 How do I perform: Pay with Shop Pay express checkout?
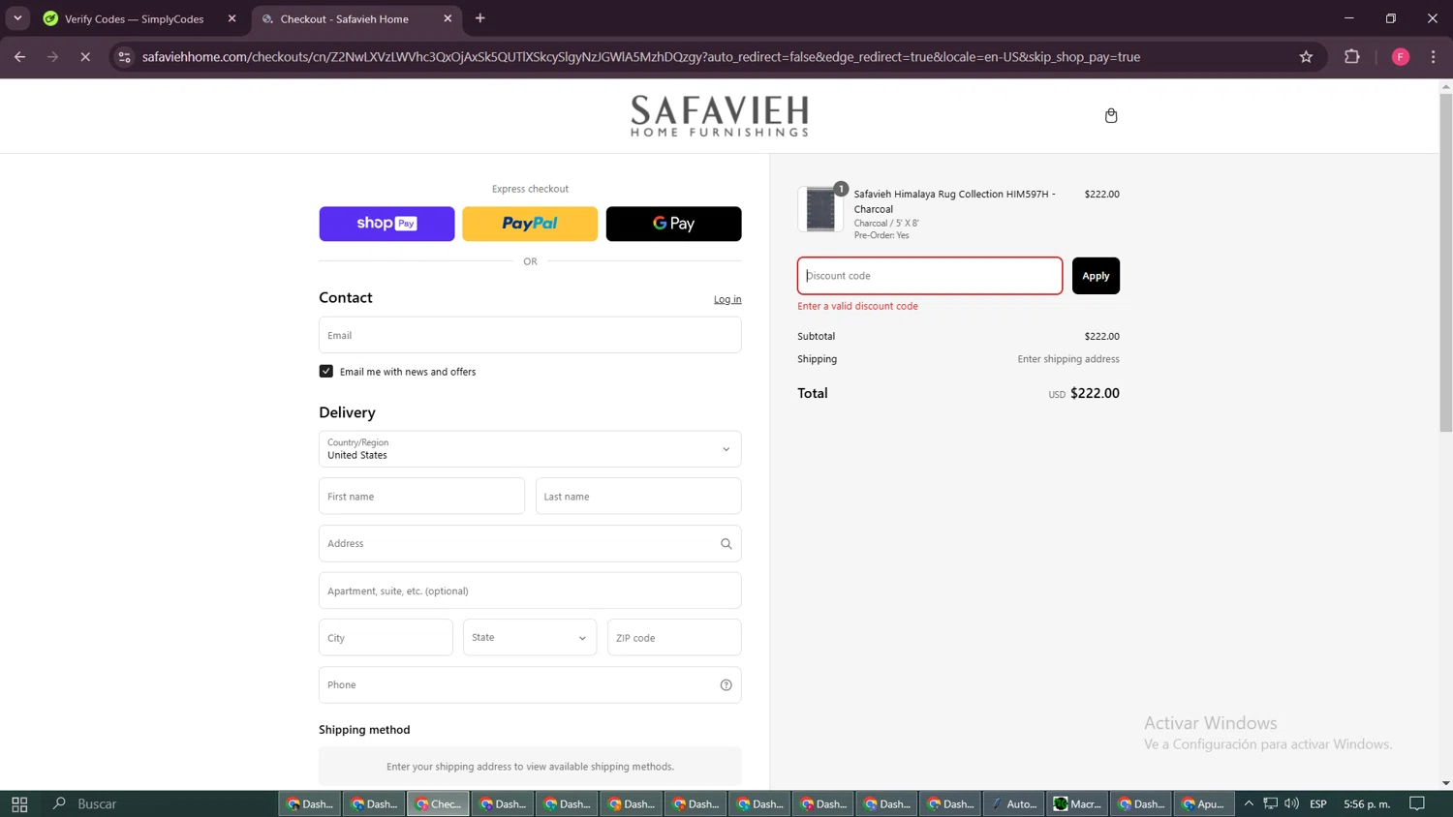(x=386, y=224)
